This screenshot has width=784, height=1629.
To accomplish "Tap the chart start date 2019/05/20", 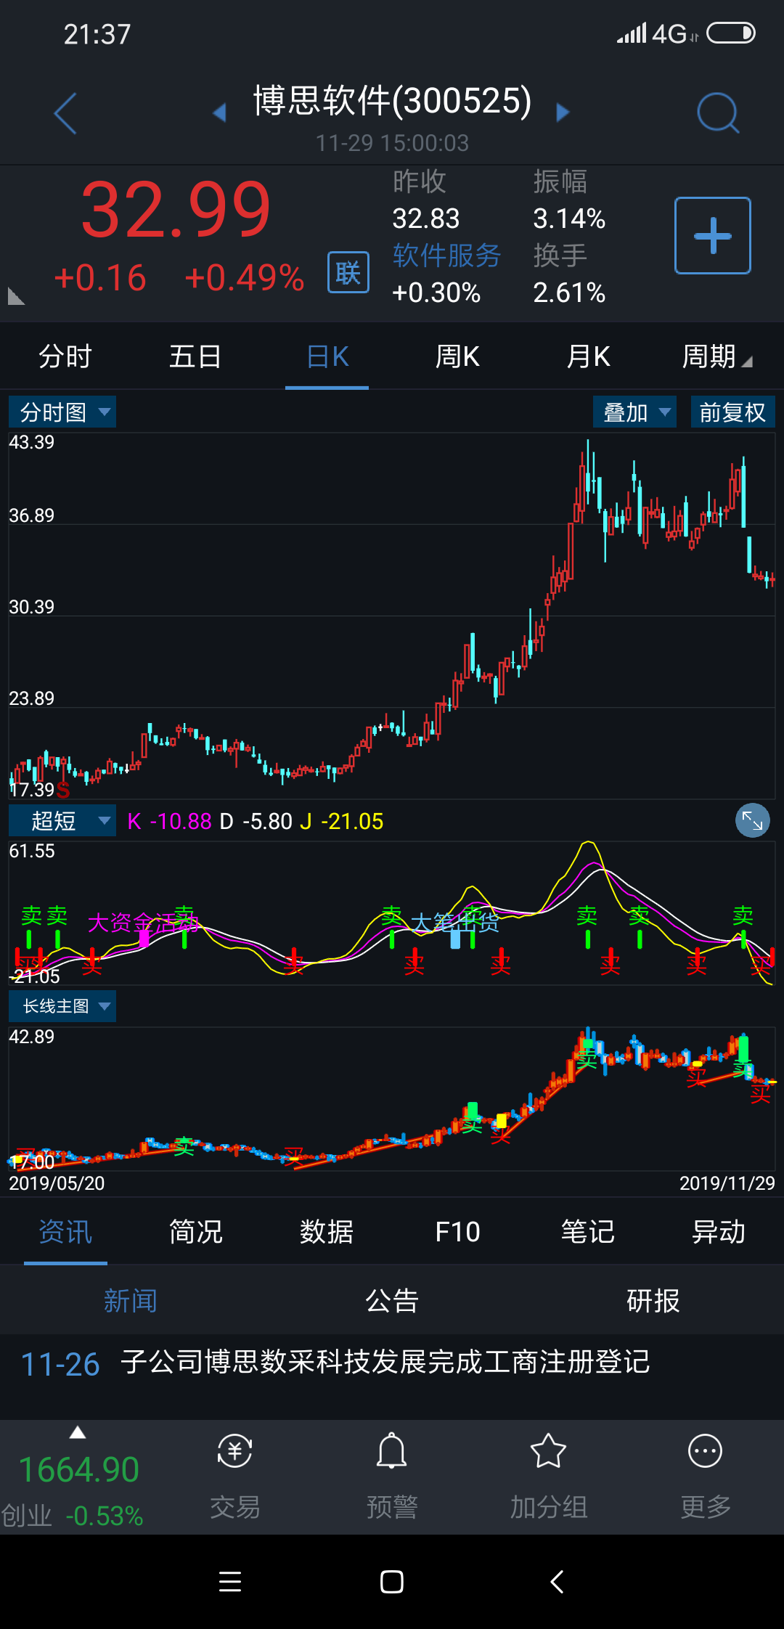I will (57, 1183).
